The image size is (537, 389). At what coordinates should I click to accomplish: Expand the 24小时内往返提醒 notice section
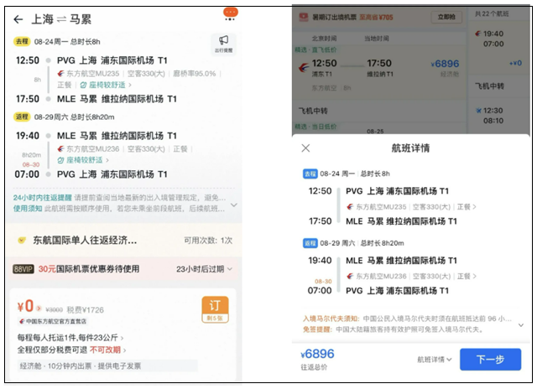(234, 205)
